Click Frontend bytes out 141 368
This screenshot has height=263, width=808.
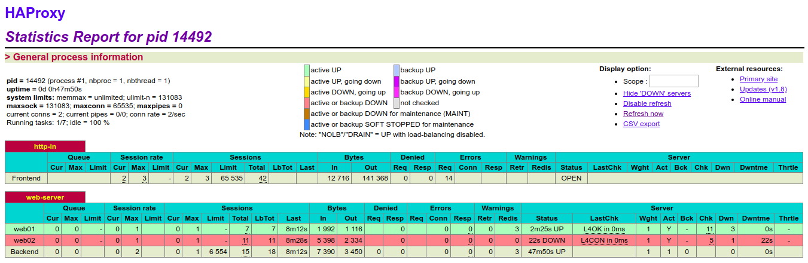point(376,178)
